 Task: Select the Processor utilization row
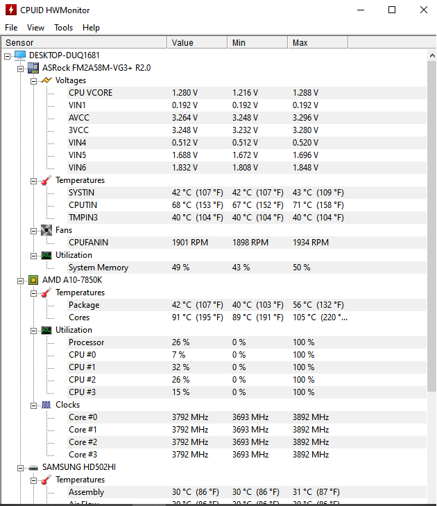(x=247, y=342)
